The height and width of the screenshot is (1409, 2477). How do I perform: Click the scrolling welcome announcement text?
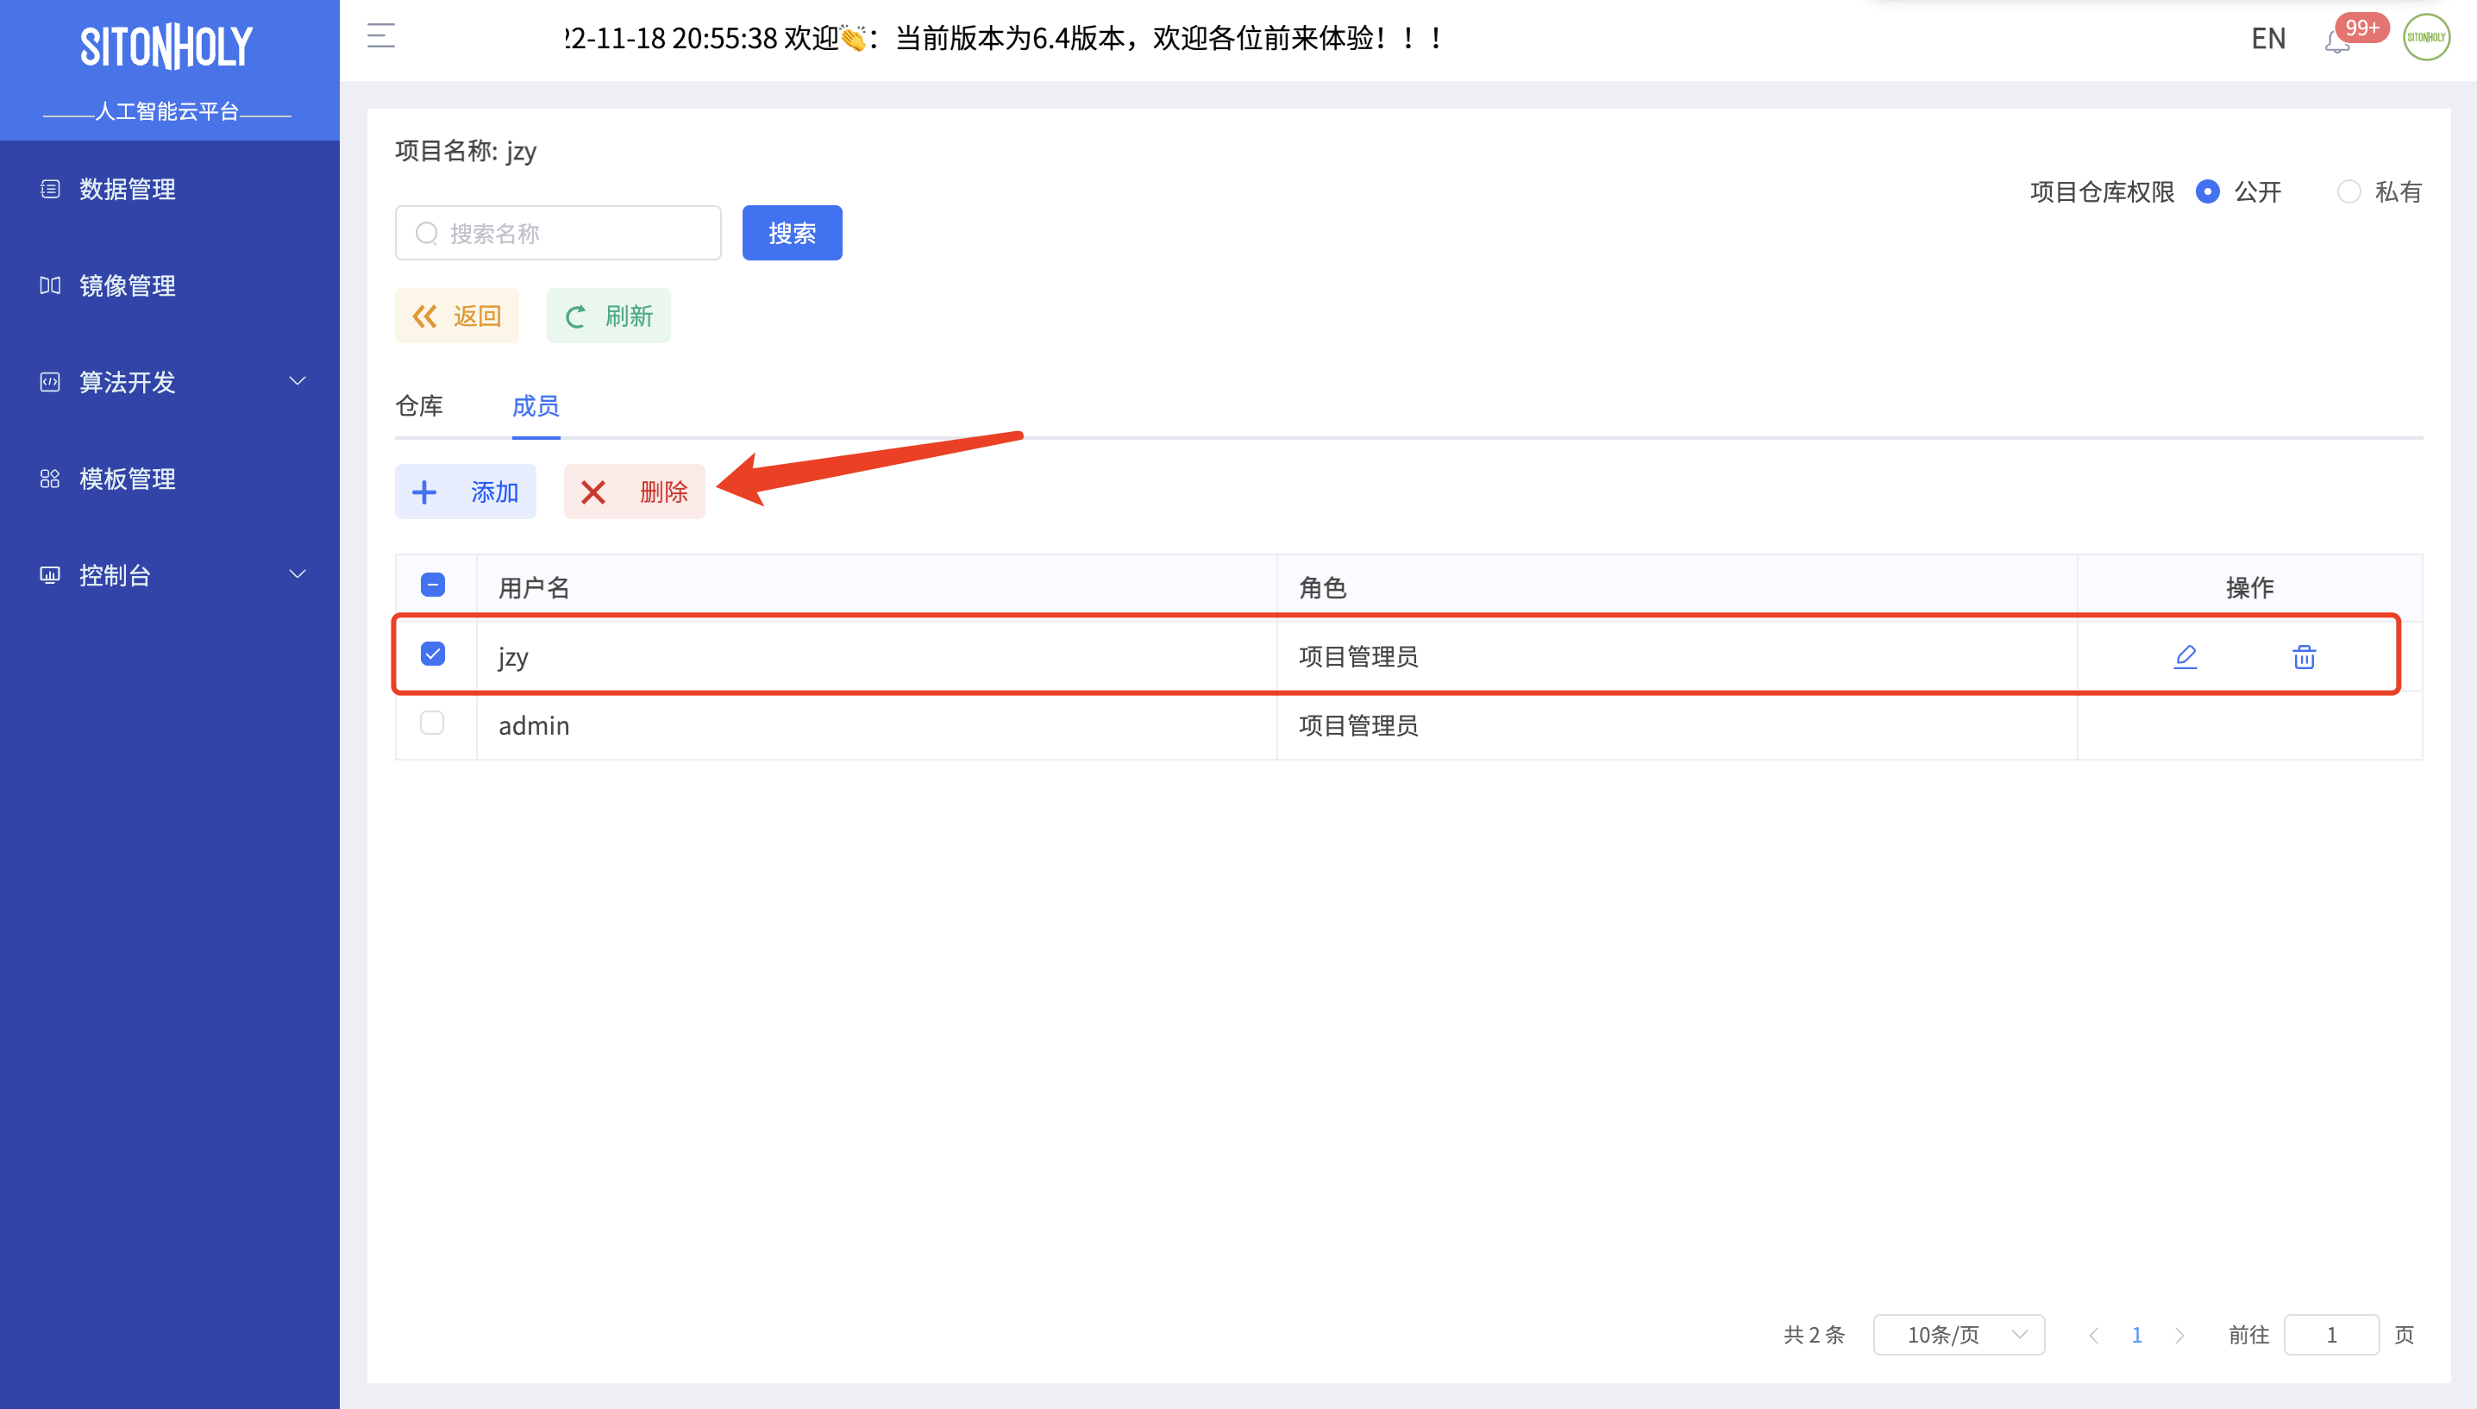coord(1003,39)
